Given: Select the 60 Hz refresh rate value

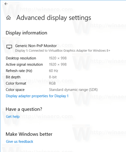Looking at the screenshot, I should [53, 71].
